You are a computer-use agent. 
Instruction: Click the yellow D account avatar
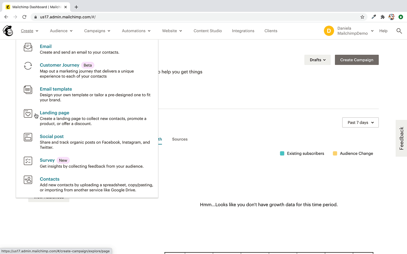329,31
